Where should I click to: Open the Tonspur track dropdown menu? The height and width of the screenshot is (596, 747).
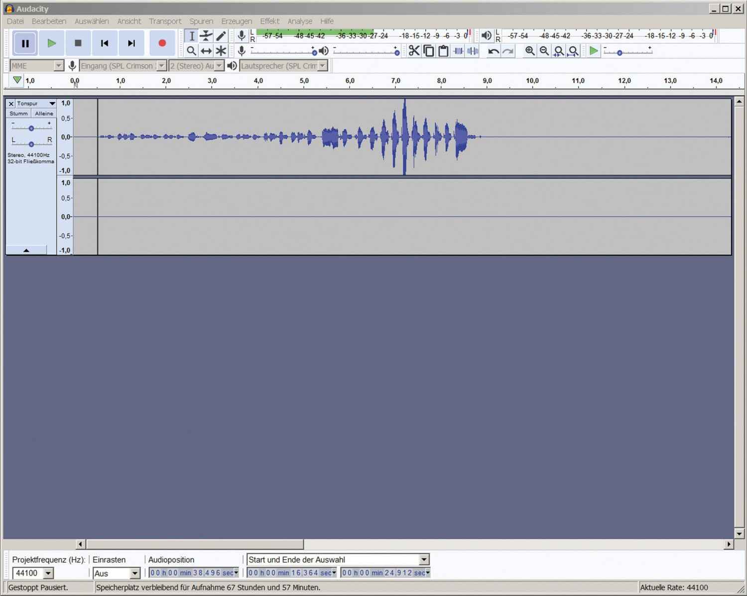point(36,103)
